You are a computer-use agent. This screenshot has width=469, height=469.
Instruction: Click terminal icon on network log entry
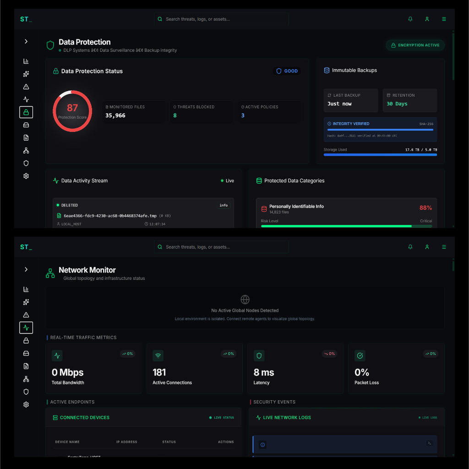[x=430, y=443]
